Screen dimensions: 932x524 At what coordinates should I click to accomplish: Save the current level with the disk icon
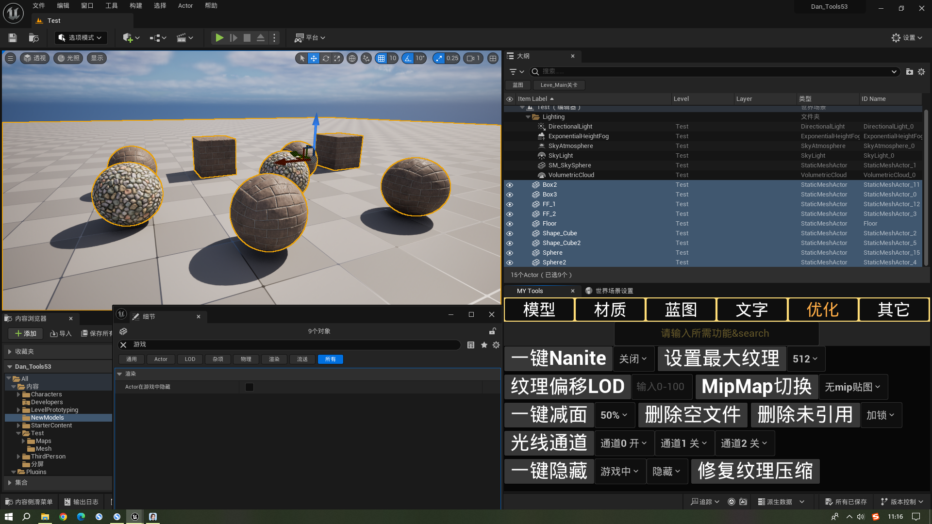(13, 38)
